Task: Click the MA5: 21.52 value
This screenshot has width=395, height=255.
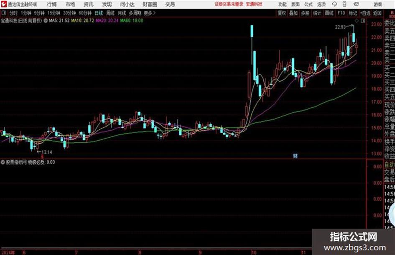Action: point(59,21)
